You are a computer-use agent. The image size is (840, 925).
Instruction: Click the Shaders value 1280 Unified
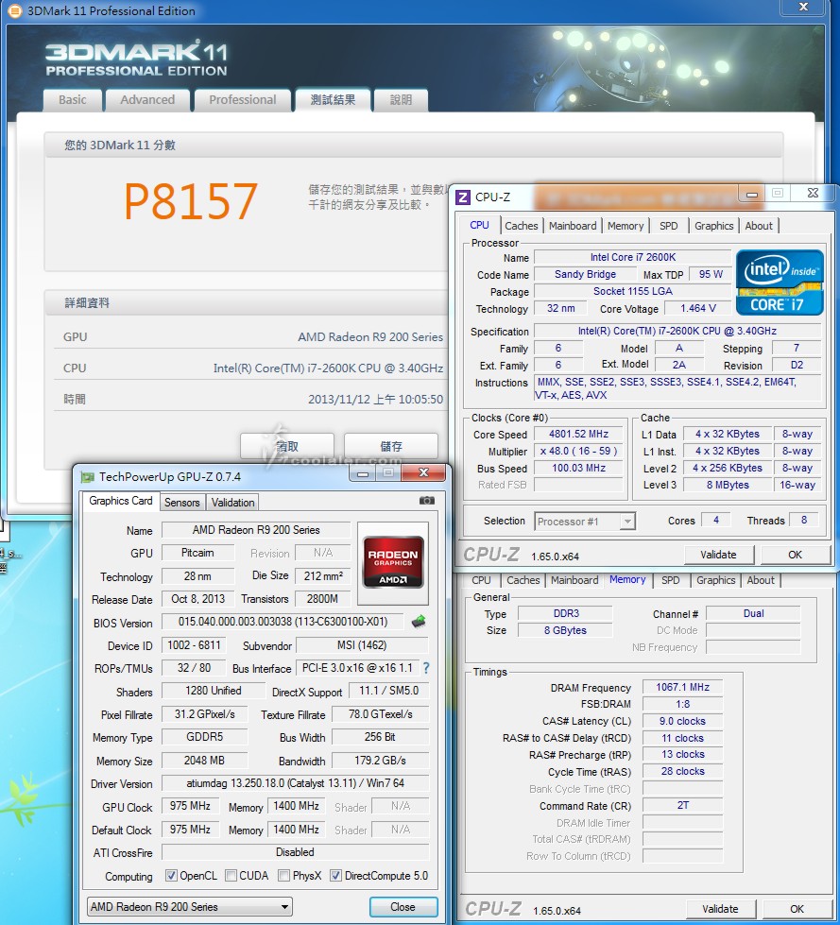tap(213, 691)
